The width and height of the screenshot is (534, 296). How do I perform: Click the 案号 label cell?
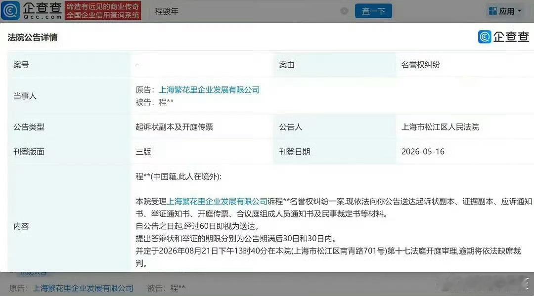click(69, 65)
